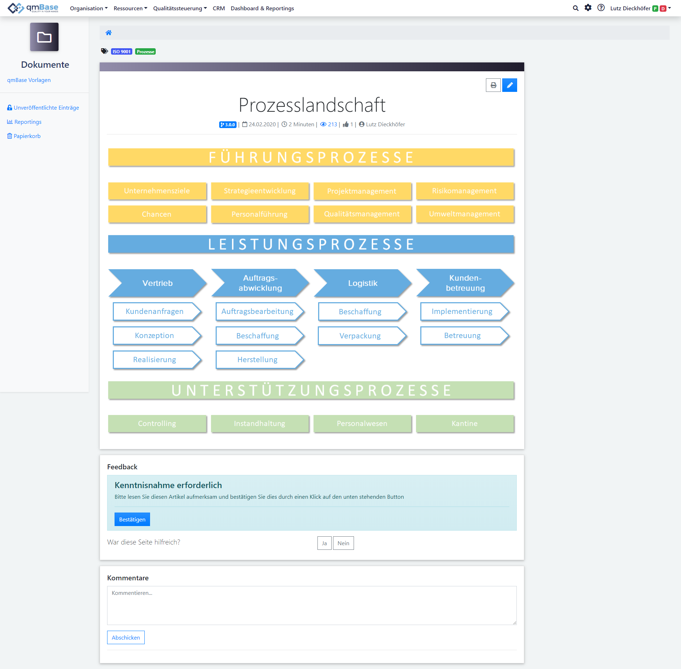Image resolution: width=681 pixels, height=669 pixels.
Task: Open the Konzeption subprocess
Action: tap(157, 336)
